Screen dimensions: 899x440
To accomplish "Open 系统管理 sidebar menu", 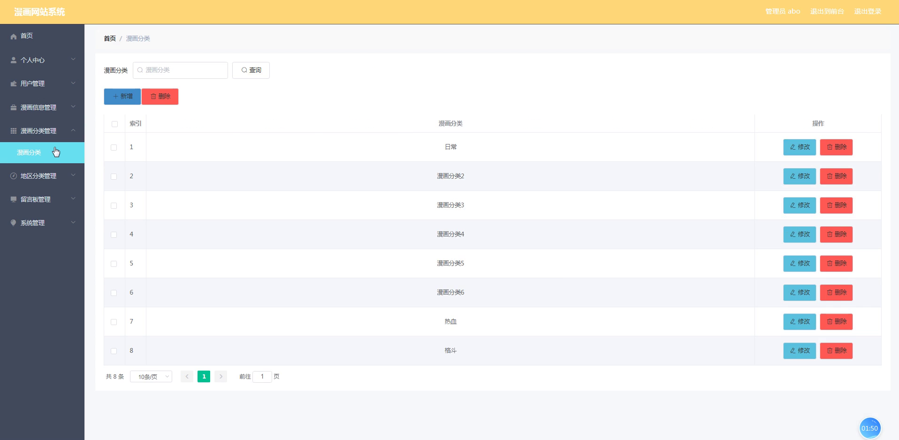I will (x=42, y=223).
